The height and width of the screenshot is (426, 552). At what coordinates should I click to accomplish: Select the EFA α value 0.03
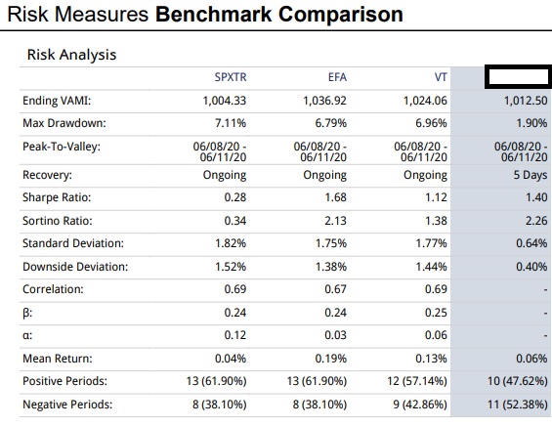pyautogui.click(x=335, y=335)
